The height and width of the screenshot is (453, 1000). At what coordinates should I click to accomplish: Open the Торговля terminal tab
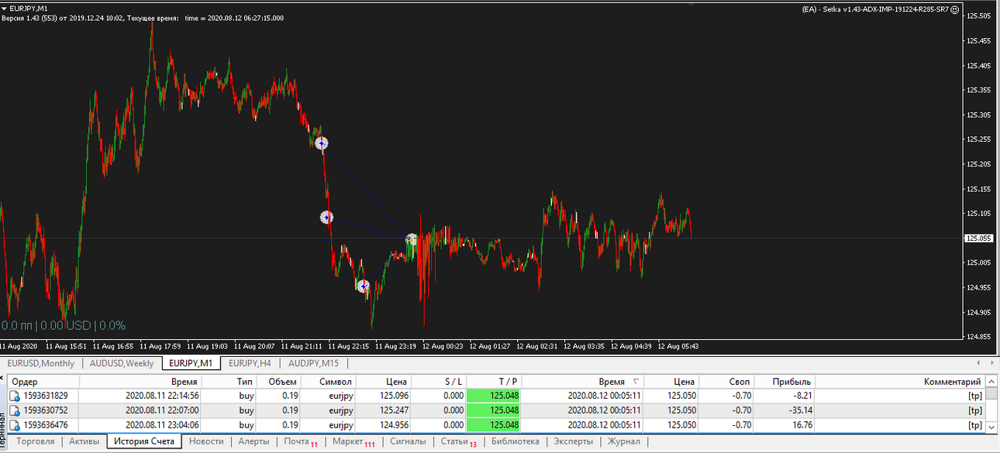[x=35, y=441]
